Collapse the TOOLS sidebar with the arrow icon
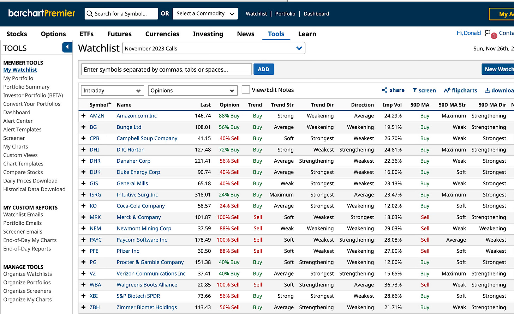 coord(67,47)
